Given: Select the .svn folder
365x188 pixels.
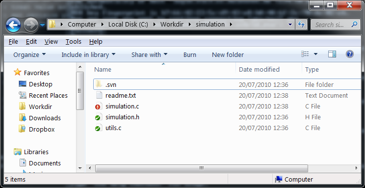Looking at the screenshot, I should [227, 84].
